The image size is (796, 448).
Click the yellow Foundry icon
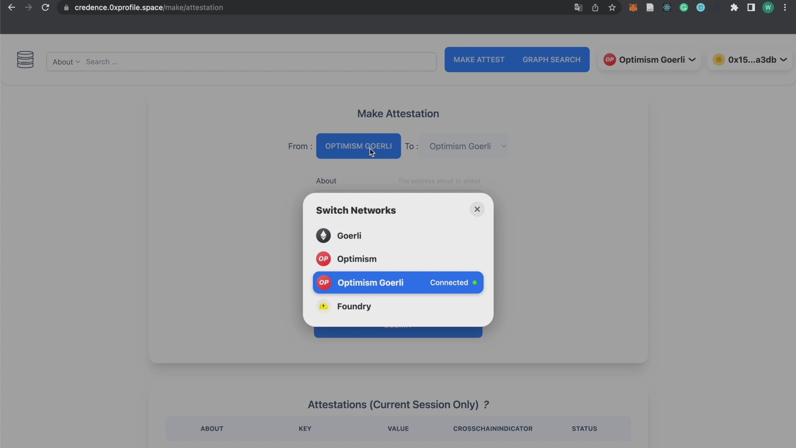pos(323,306)
